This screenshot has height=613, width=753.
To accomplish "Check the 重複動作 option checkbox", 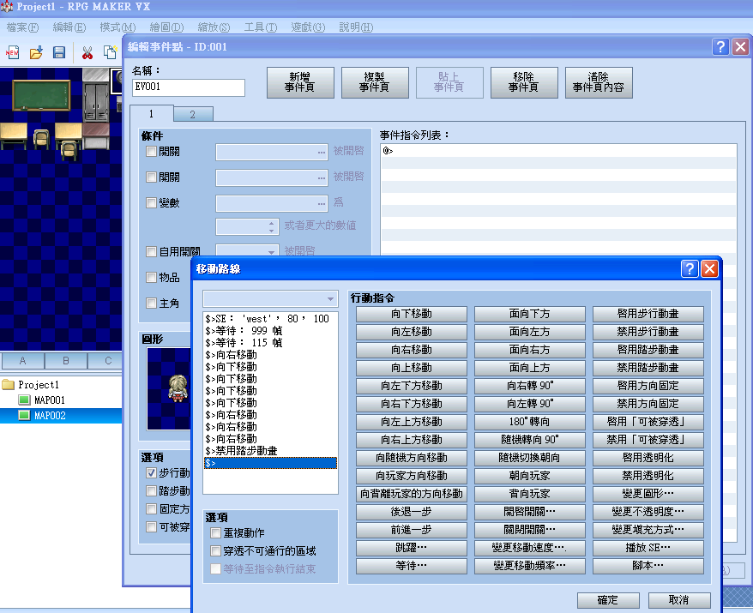I will [x=215, y=532].
